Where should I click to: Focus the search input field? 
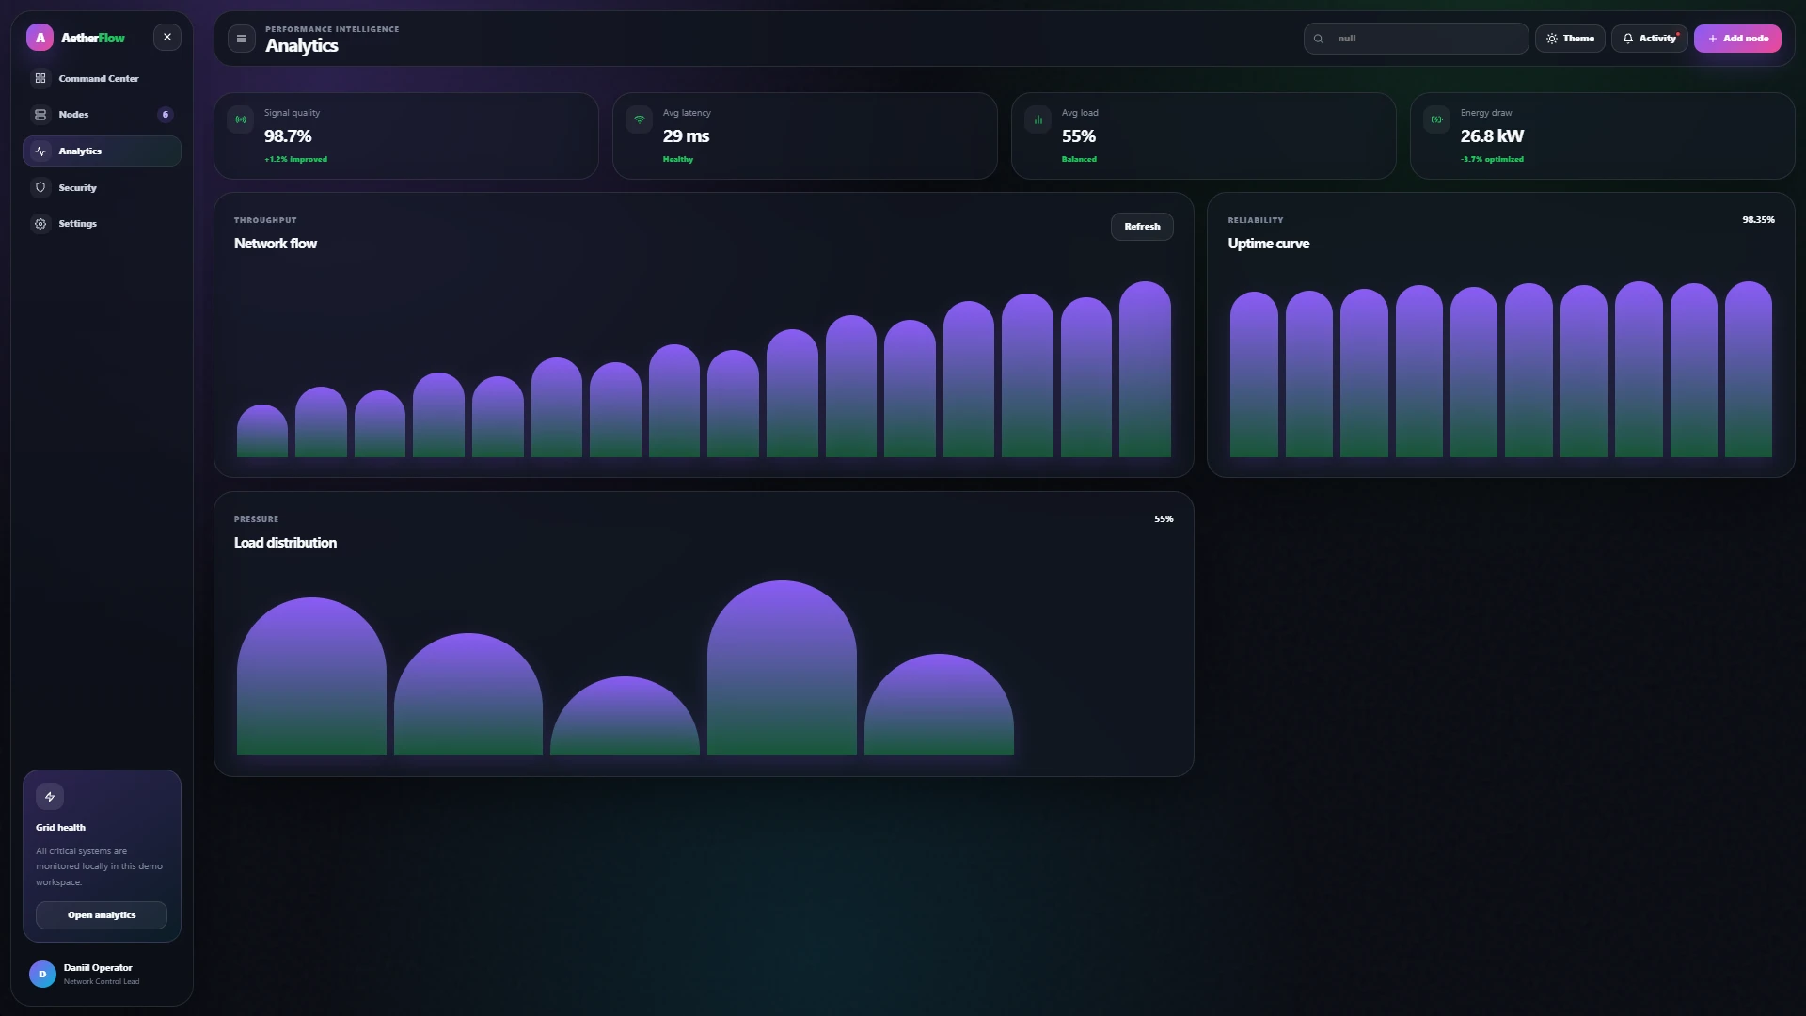(x=1416, y=39)
